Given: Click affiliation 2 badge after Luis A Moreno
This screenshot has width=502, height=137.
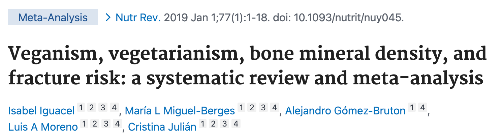Looking at the screenshot, I should 95,124.
